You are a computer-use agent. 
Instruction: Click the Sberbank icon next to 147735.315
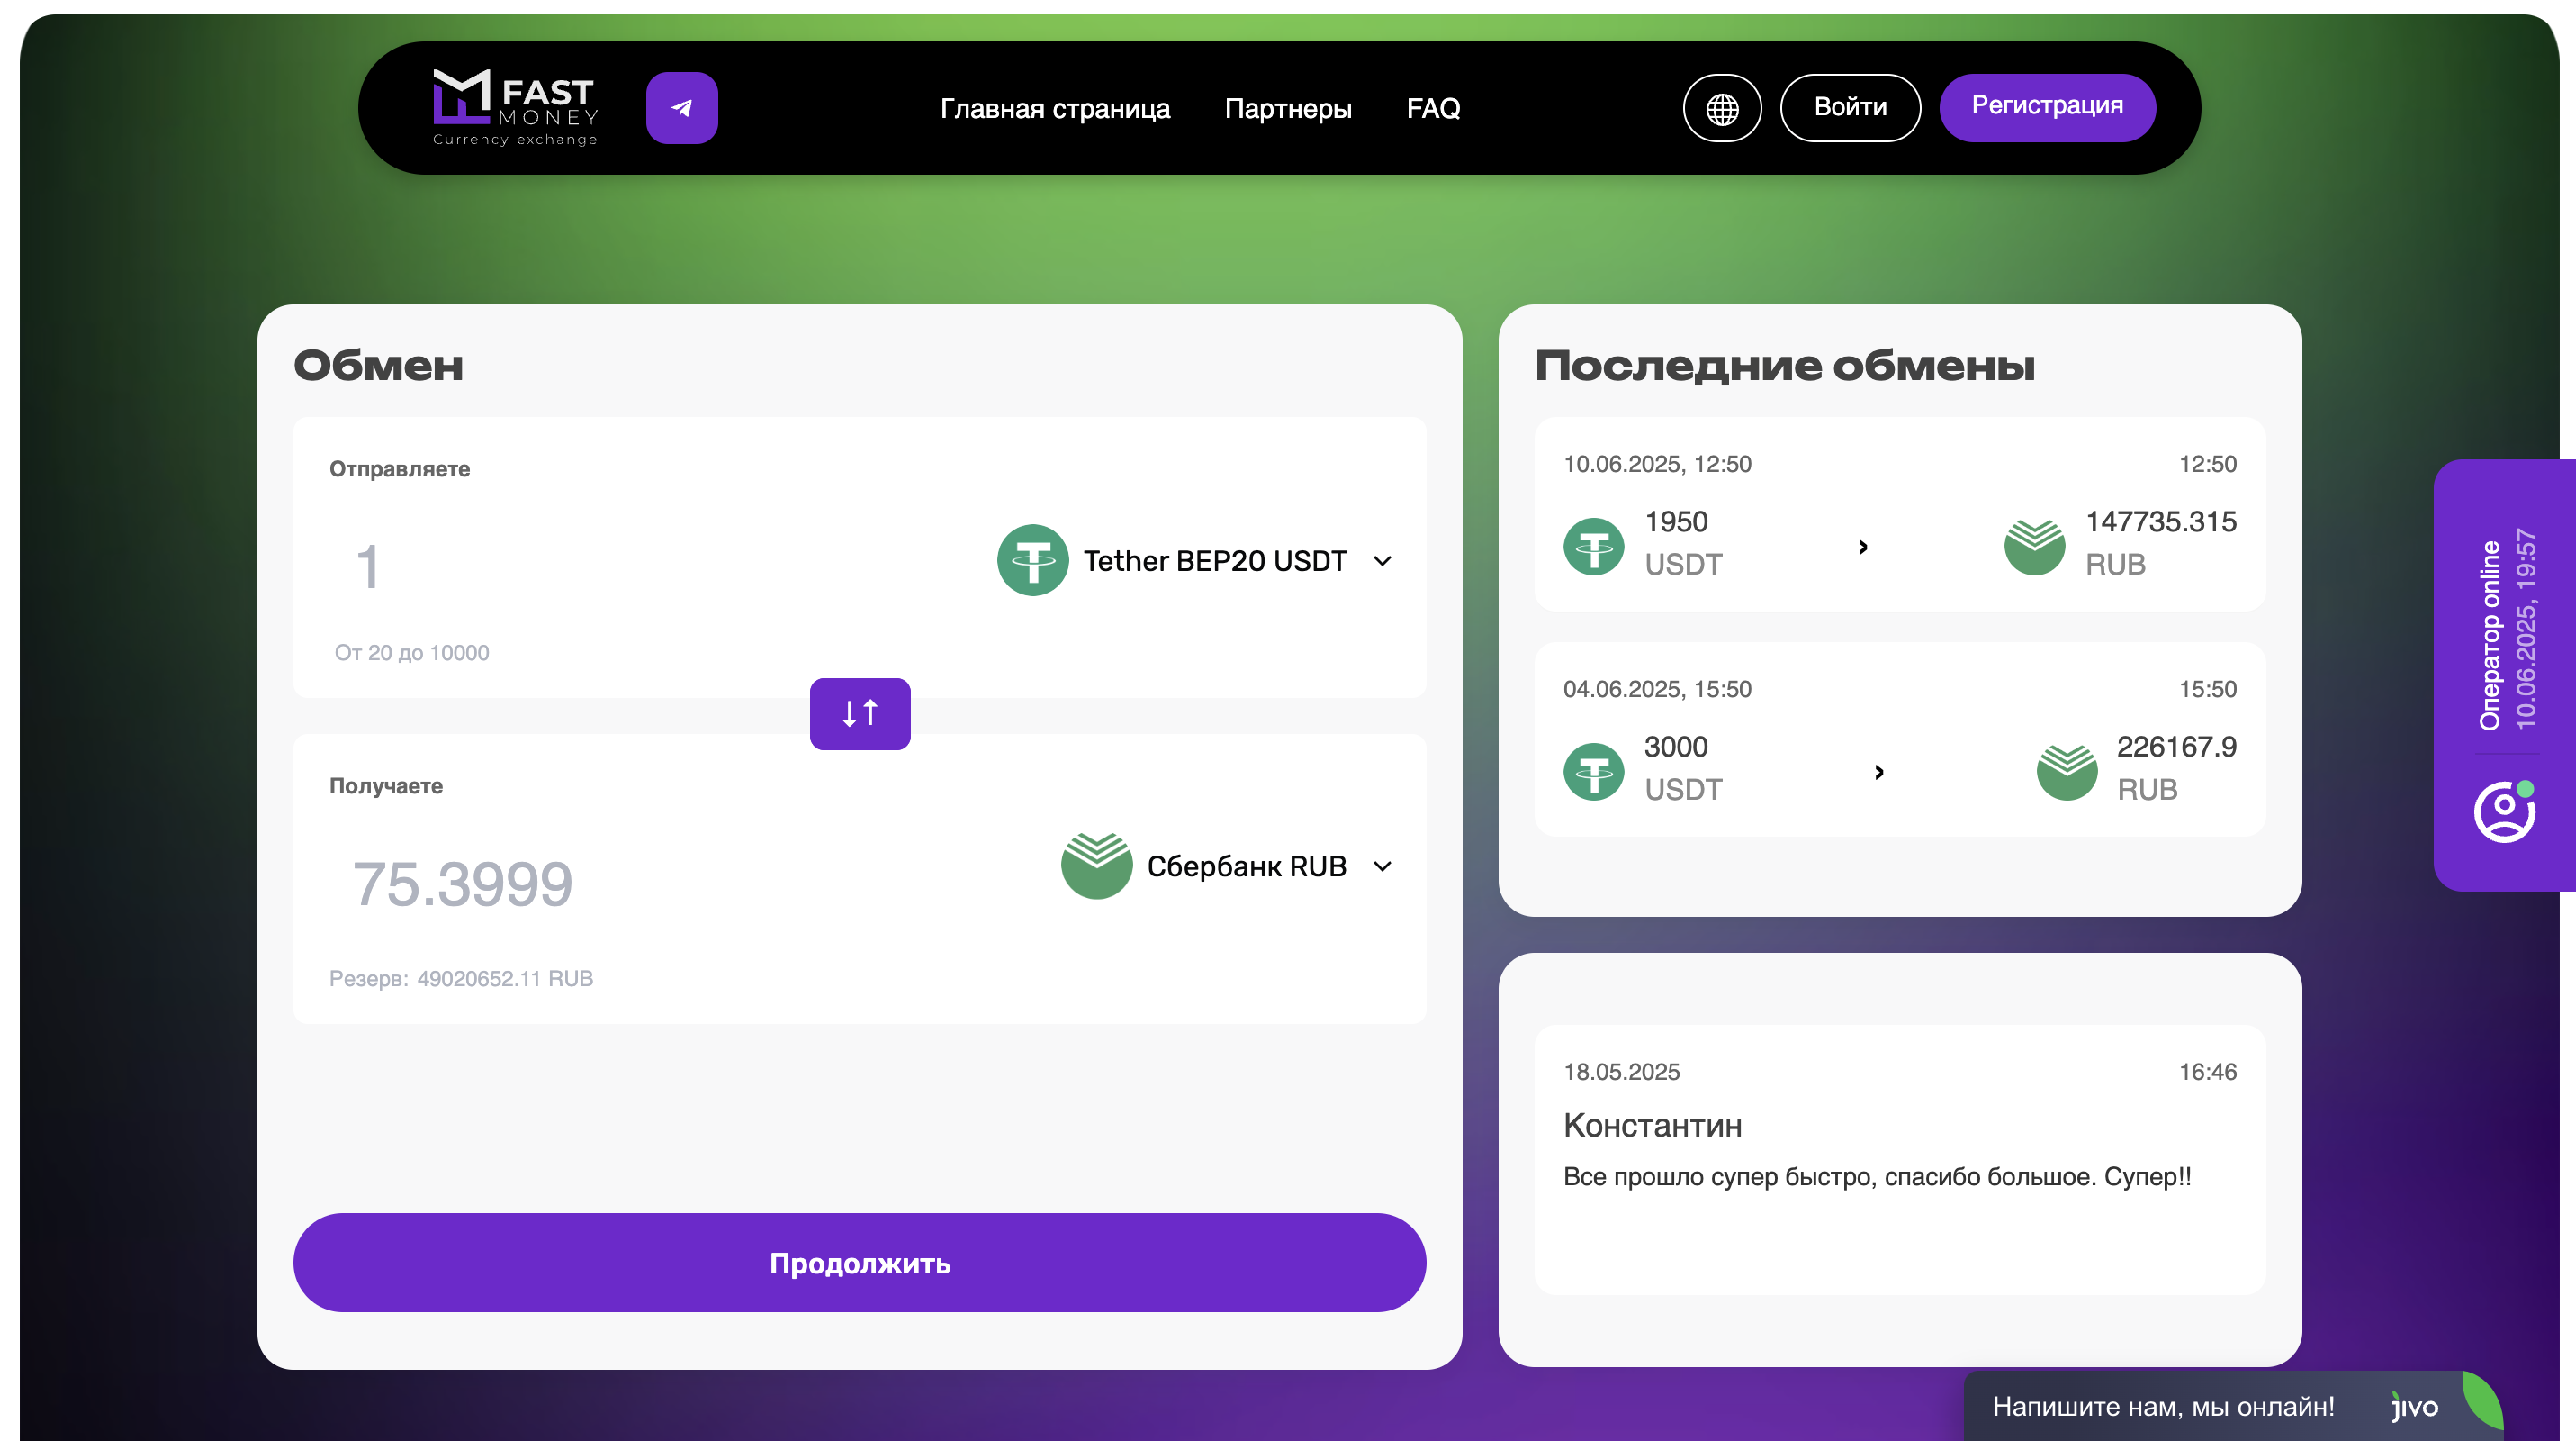2034,547
